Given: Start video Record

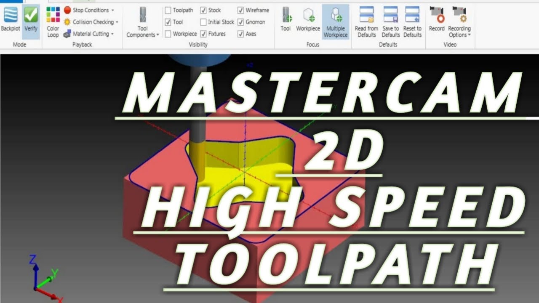Looking at the screenshot, I should [437, 19].
